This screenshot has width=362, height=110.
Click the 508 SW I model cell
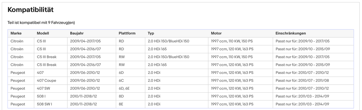(x=45, y=104)
